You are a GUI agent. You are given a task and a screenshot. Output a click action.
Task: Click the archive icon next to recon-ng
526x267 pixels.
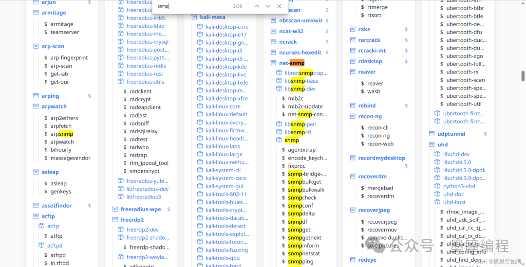353,116
